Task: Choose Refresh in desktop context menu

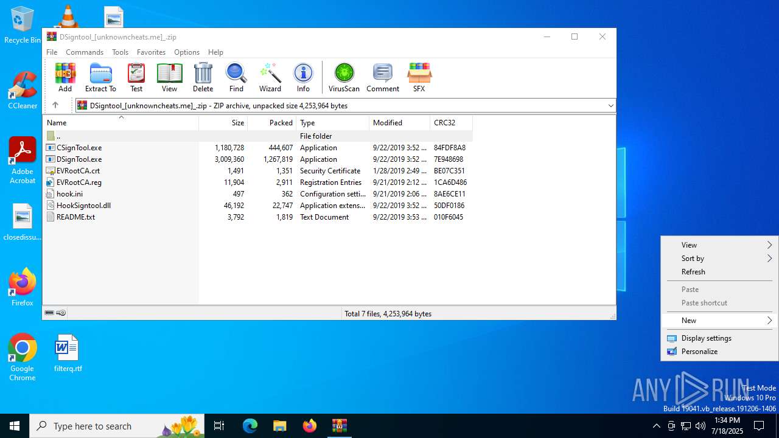Action: [x=719, y=272]
